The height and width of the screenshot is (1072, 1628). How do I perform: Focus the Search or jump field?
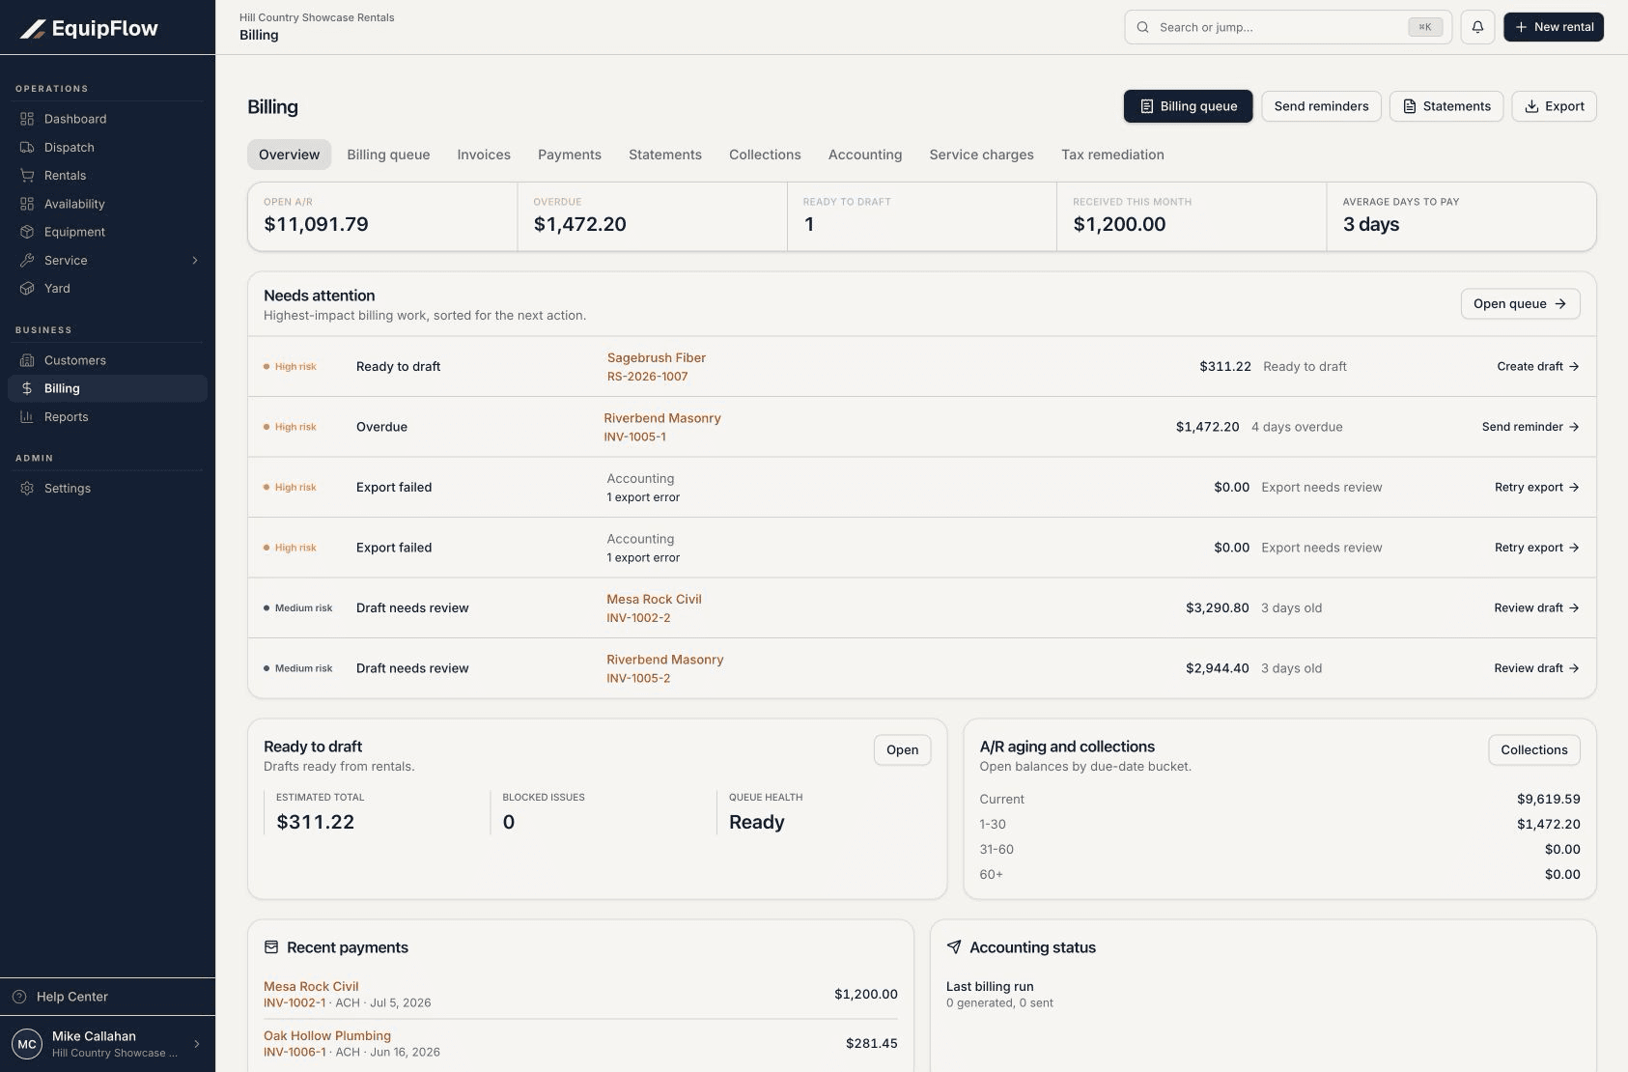pyautogui.click(x=1288, y=27)
